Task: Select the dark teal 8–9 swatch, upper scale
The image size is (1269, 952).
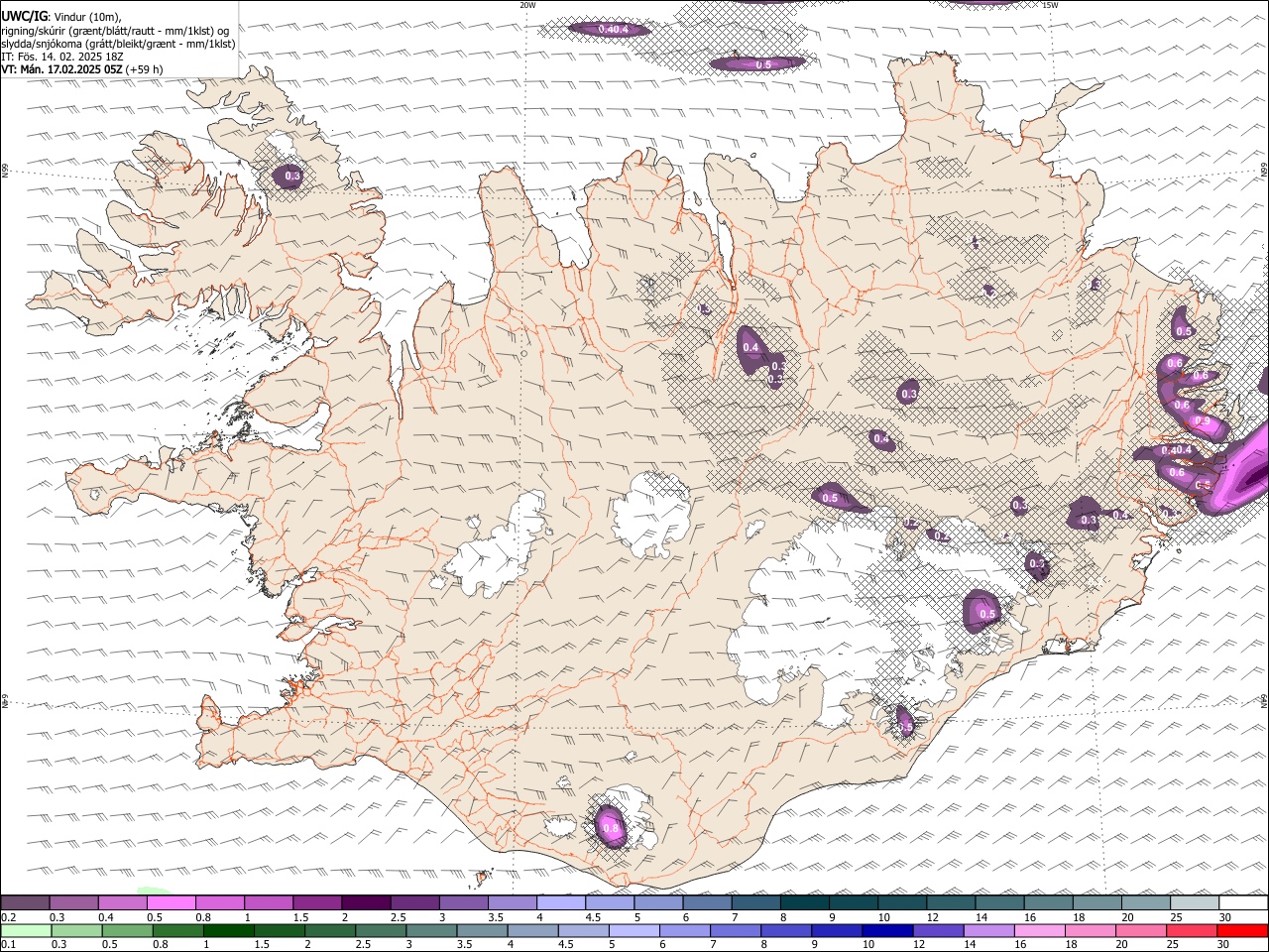Action: (x=804, y=902)
